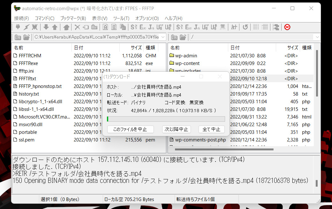The image size is (332, 209).
Task: Quick connect using the lightning bolt icon
Action: [26, 27]
